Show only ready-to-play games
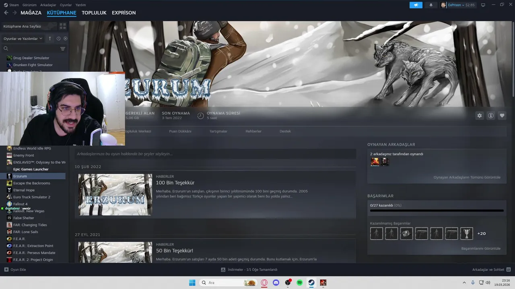Screen dimensions: 515x289 65,39
